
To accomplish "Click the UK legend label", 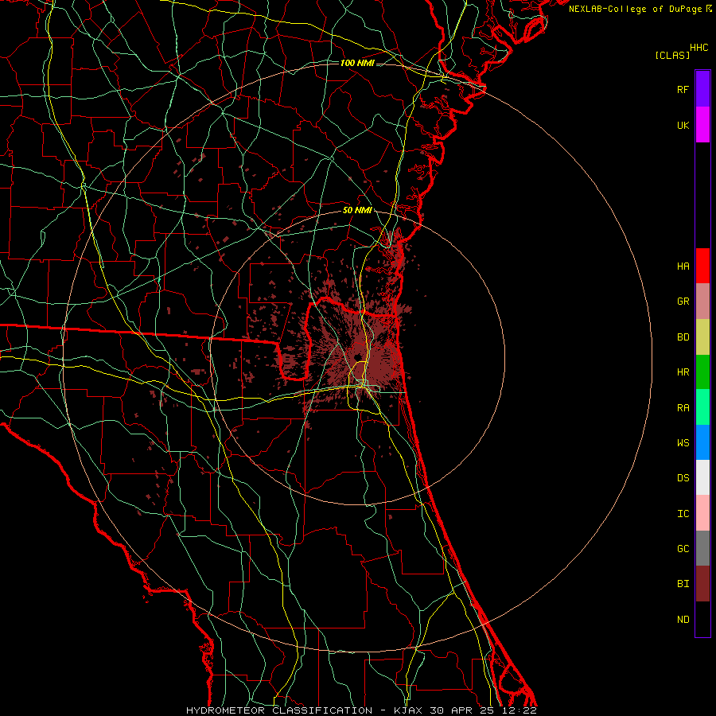I will click(683, 125).
